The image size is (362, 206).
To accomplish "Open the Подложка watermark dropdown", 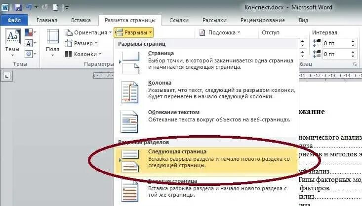I will (x=220, y=32).
